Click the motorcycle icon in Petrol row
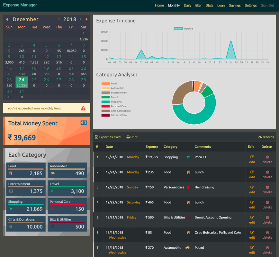This screenshot has width=279, height=257. (187, 248)
